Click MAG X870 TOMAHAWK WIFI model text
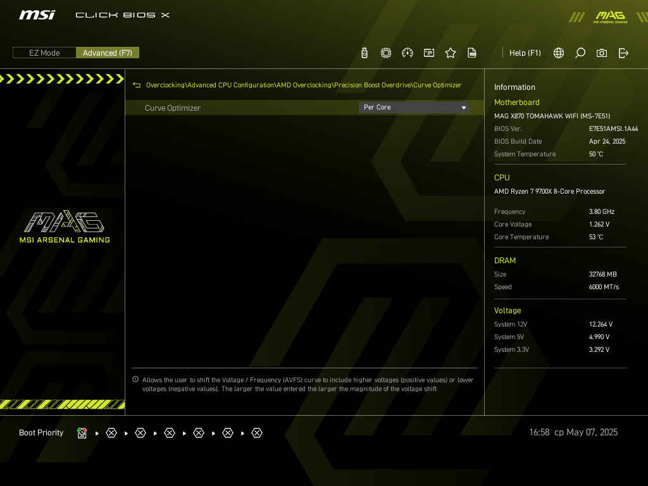 click(x=552, y=116)
